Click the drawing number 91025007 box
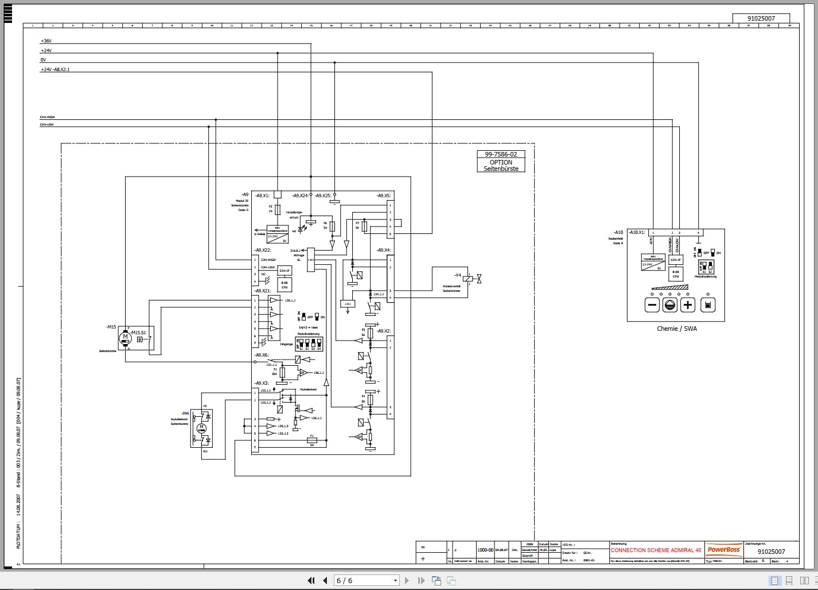Image resolution: width=818 pixels, height=590 pixels. (x=760, y=18)
